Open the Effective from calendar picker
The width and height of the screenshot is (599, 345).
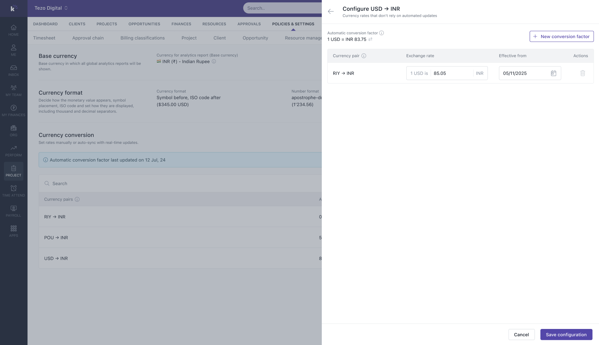(x=553, y=73)
